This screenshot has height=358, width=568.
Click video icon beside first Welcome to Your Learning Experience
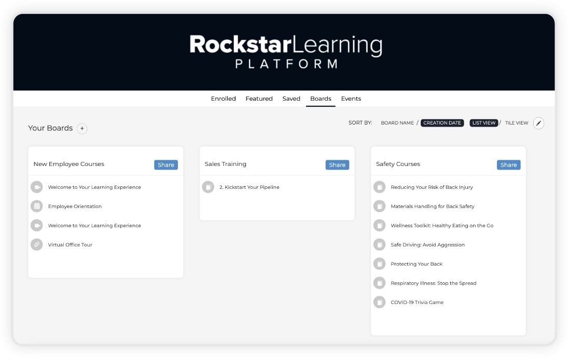coord(37,187)
